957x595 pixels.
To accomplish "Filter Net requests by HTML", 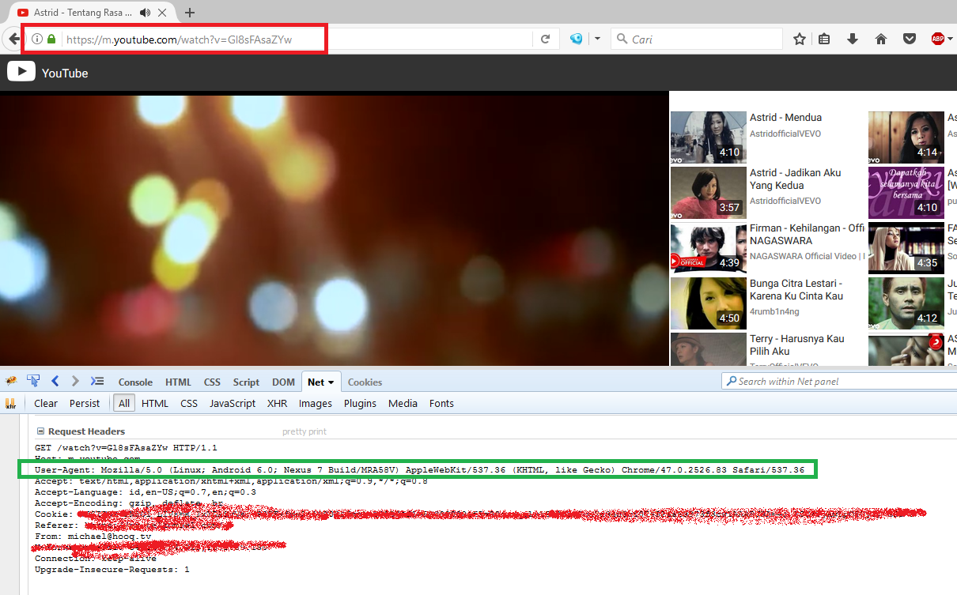I will tap(155, 403).
